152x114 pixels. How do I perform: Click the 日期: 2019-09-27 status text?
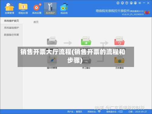click(x=138, y=112)
